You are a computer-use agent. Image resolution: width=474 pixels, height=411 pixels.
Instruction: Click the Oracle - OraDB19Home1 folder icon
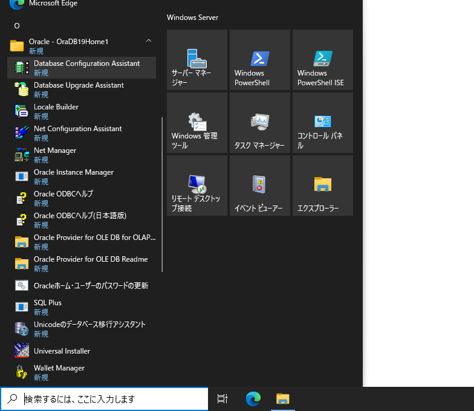click(17, 46)
